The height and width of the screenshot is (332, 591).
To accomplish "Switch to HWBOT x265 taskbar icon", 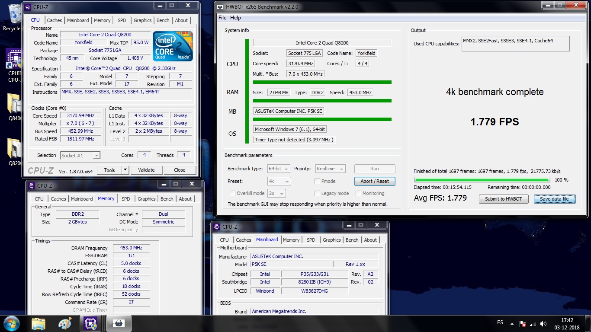I will [119, 323].
